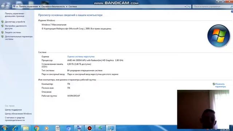Open the blue Chromium icon in taskbar
Image resolution: width=233 pixels, height=131 pixels.
pos(68,128)
